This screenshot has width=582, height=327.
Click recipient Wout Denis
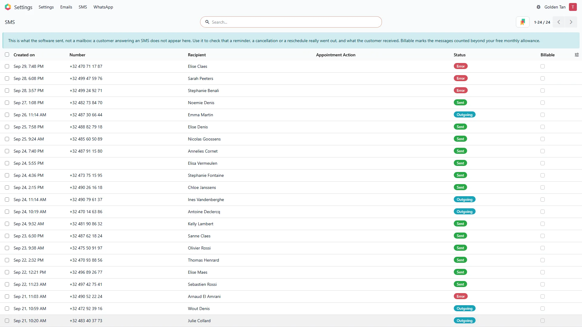point(199,309)
